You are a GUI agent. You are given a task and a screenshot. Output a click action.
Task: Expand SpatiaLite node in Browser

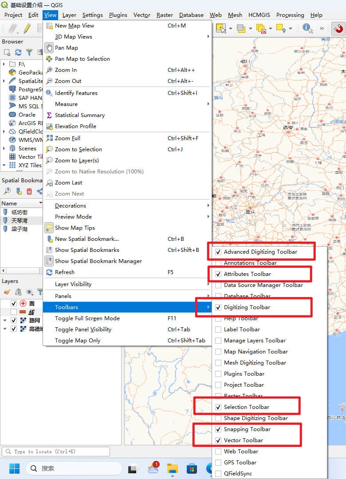click(x=4, y=81)
